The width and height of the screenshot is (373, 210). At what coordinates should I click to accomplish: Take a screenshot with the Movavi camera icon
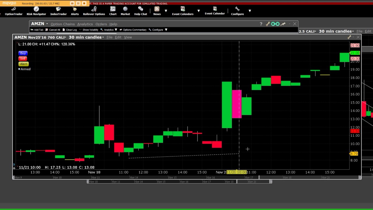[x=72, y=3]
